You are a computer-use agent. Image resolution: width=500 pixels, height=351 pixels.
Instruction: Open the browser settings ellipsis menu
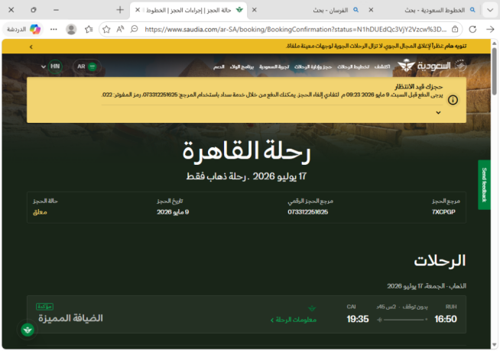click(x=54, y=29)
